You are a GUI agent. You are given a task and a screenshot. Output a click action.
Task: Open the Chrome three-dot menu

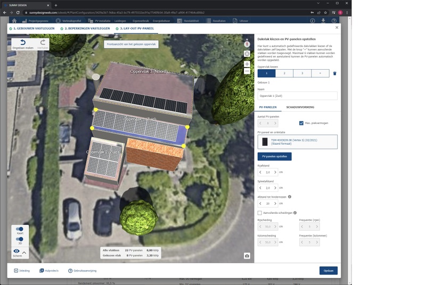click(x=347, y=12)
